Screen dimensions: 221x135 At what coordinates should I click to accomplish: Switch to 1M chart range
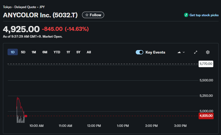click(x=34, y=52)
